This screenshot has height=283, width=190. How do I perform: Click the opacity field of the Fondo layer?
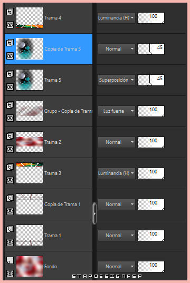click(151, 267)
